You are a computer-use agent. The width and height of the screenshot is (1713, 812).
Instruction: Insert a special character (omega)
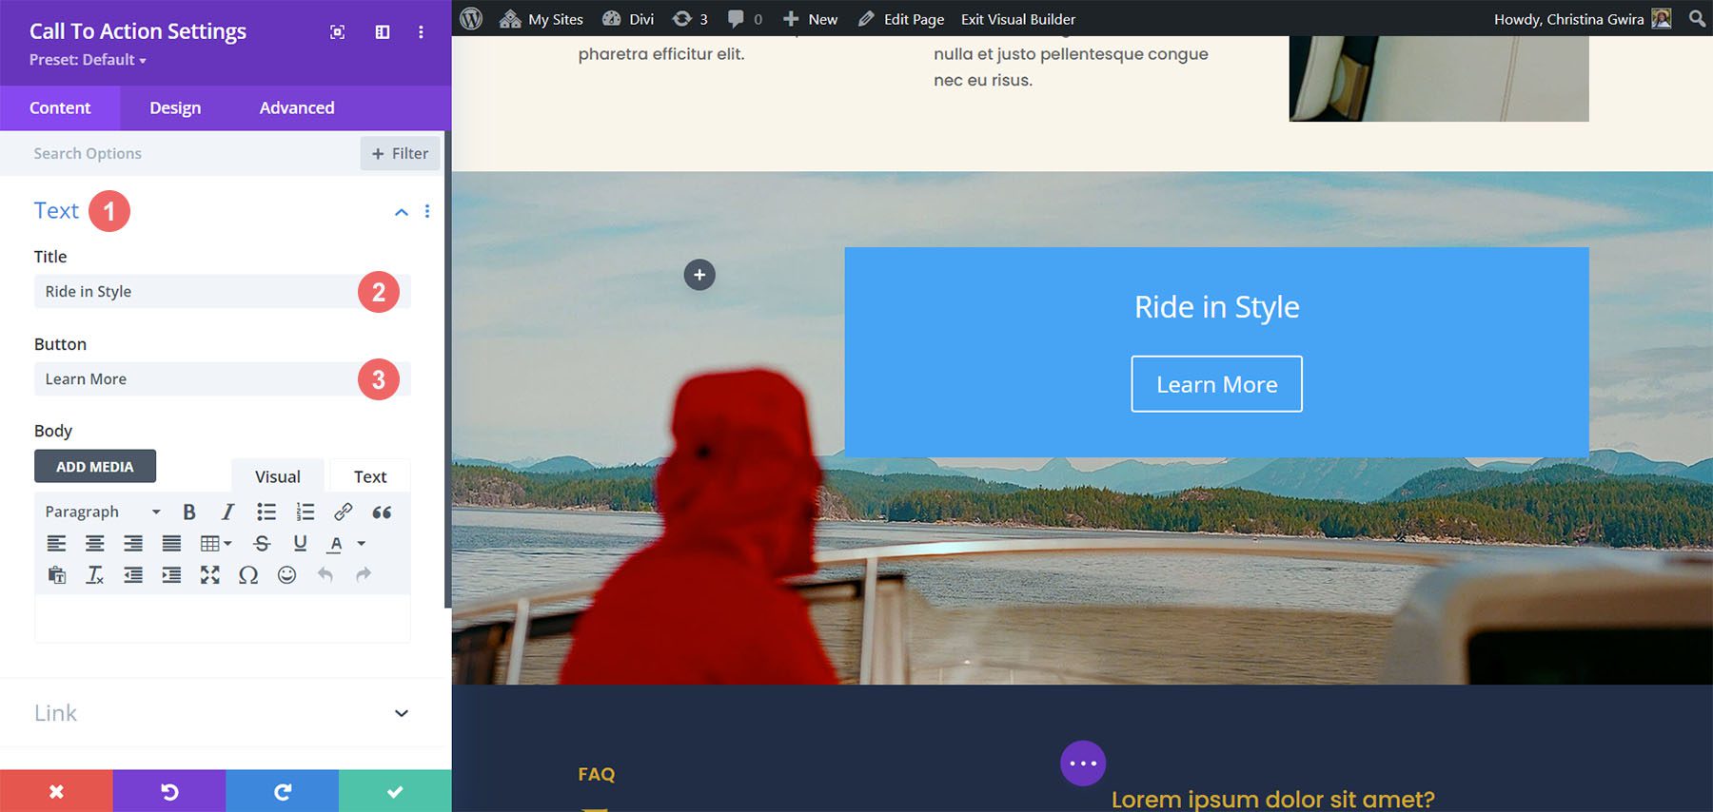248,574
